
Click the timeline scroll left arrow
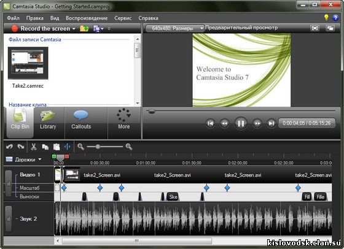58,241
